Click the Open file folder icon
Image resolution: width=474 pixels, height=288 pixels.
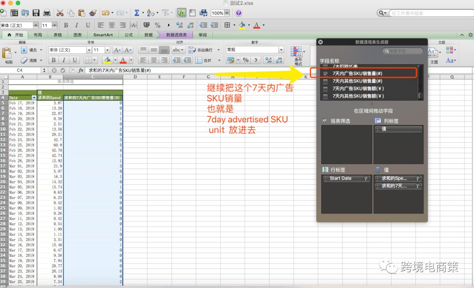coord(25,13)
